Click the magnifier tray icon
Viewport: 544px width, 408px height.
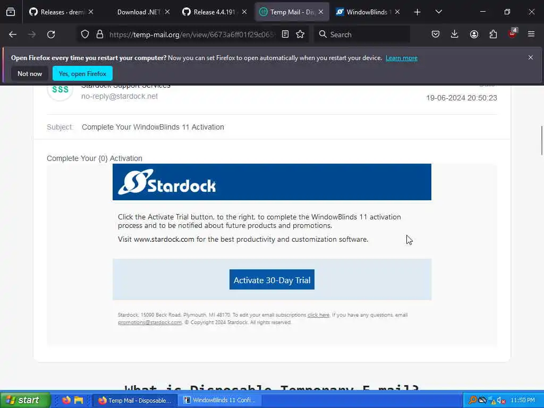pyautogui.click(x=472, y=401)
